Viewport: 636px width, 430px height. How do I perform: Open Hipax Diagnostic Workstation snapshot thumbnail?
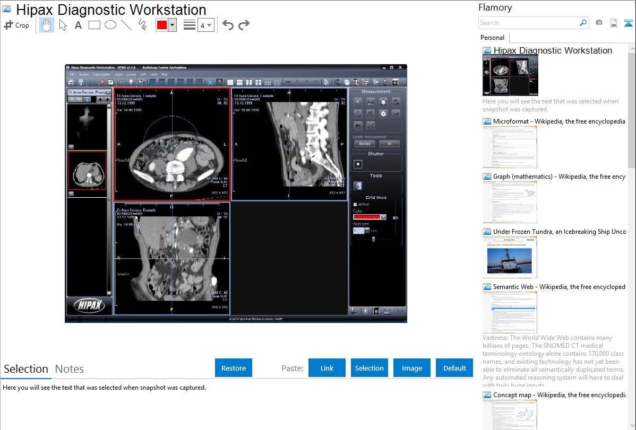510,75
